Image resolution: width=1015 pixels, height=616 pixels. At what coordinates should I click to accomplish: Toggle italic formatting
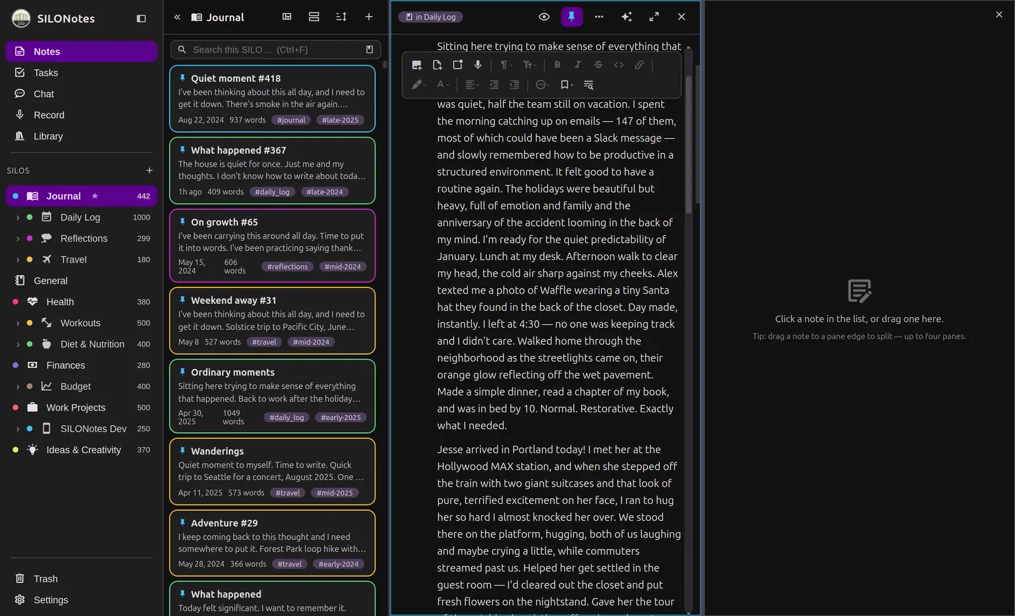577,65
